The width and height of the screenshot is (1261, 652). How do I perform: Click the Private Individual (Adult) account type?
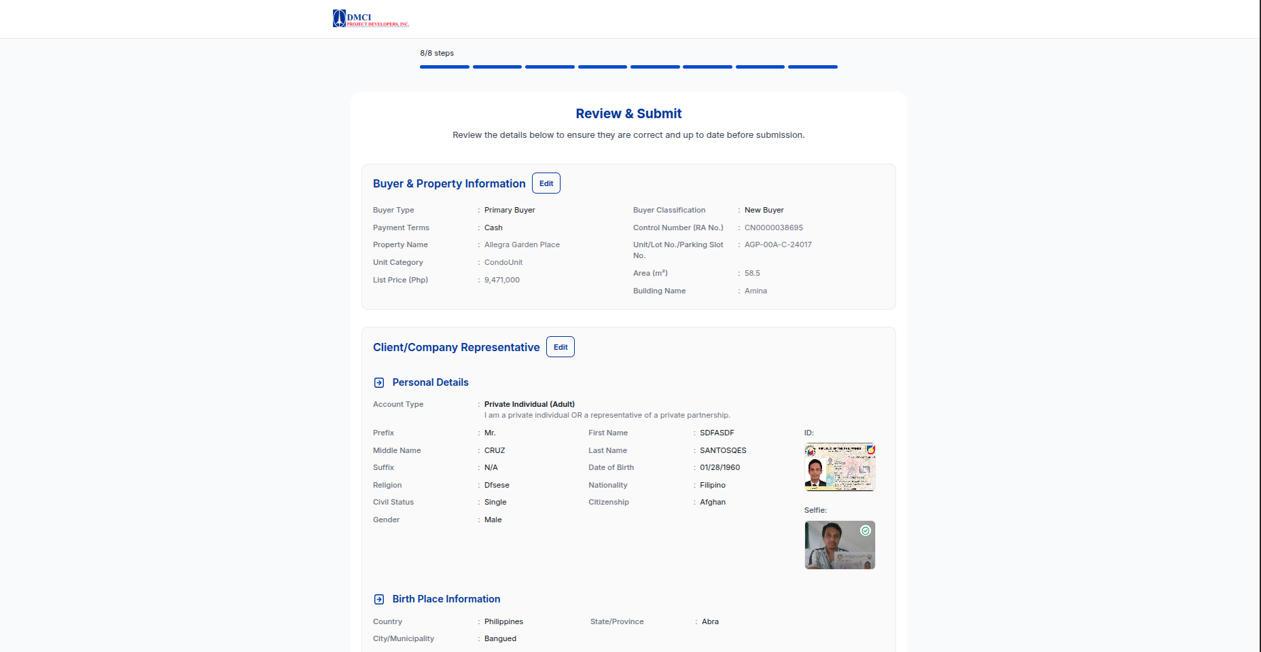click(x=529, y=404)
